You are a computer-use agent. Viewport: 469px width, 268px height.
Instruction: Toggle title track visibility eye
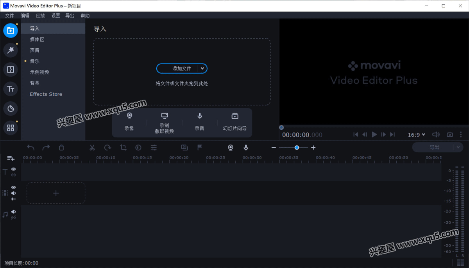point(14,169)
